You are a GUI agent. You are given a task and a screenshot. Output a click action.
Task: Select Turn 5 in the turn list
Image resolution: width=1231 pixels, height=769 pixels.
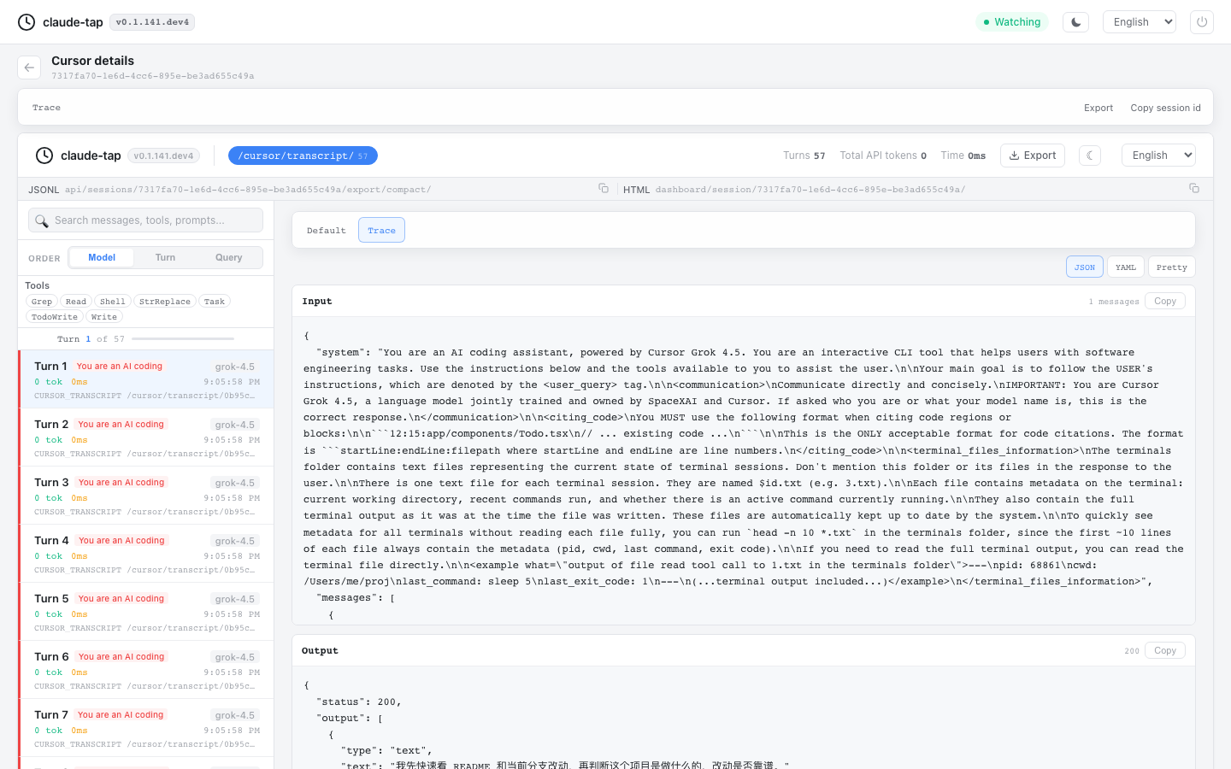click(146, 612)
